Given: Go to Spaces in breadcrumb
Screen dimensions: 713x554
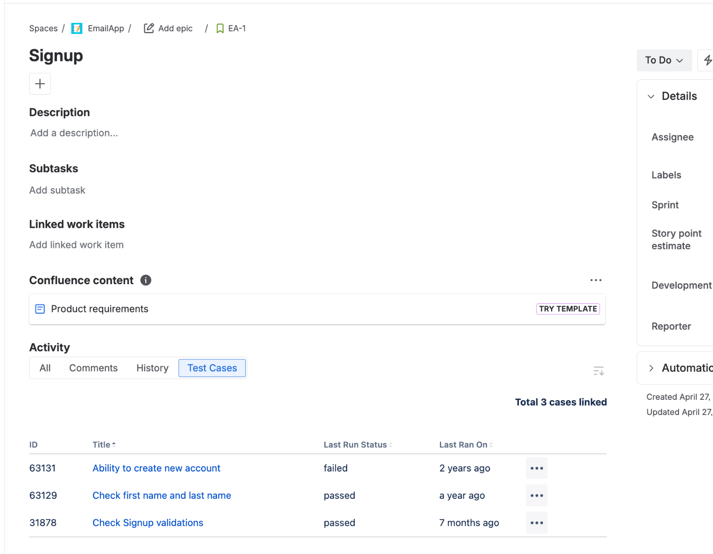Looking at the screenshot, I should pos(43,28).
